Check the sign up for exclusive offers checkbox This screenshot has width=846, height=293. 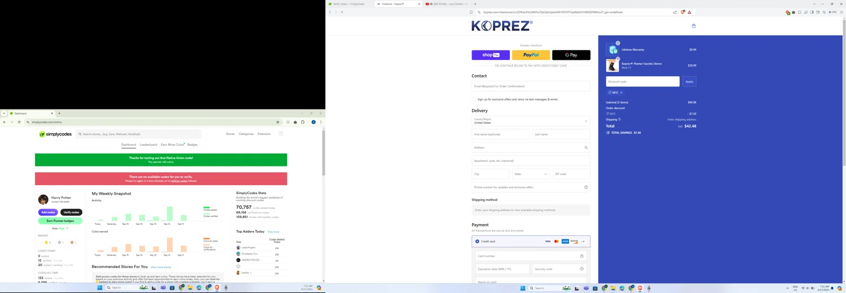[474, 99]
